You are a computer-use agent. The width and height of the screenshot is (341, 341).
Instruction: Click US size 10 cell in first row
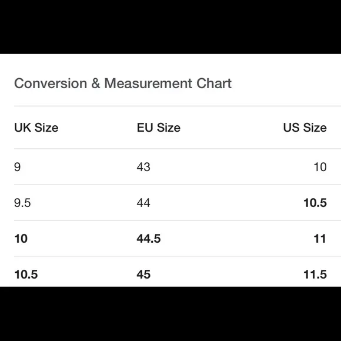[320, 167]
